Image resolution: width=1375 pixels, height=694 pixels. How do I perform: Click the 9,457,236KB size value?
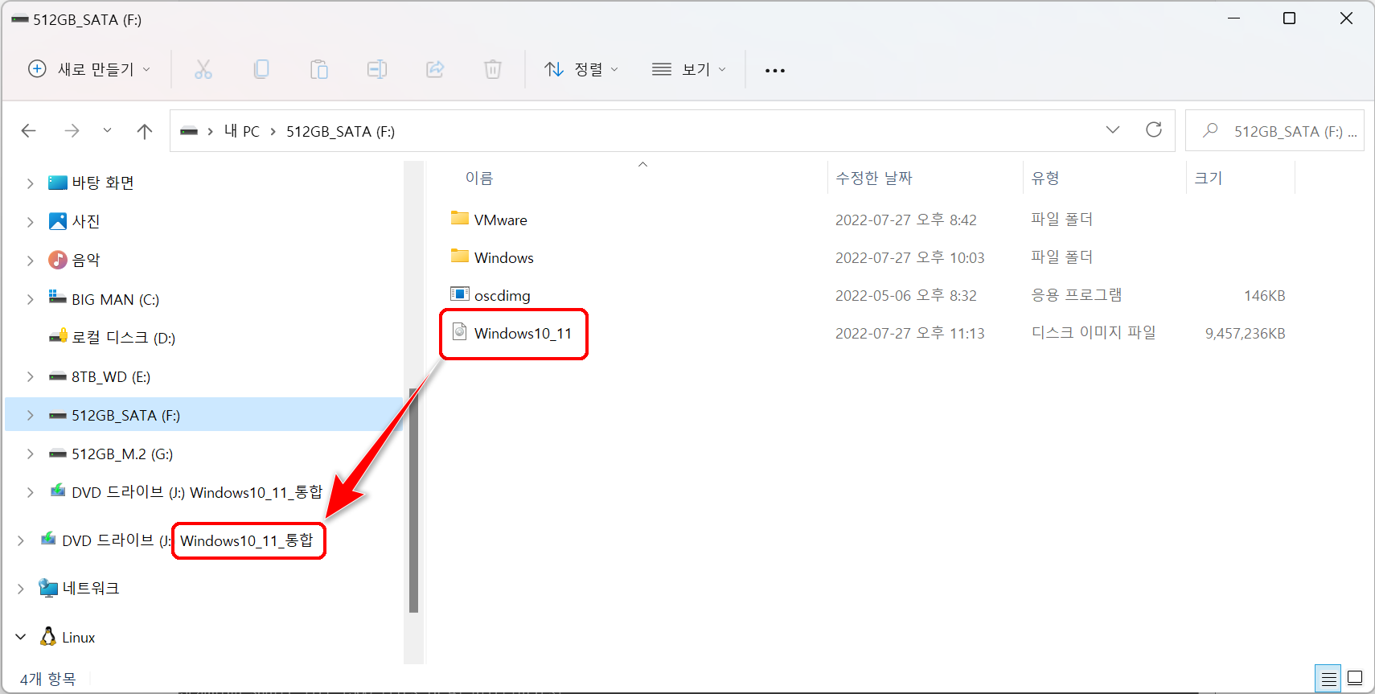point(1245,333)
